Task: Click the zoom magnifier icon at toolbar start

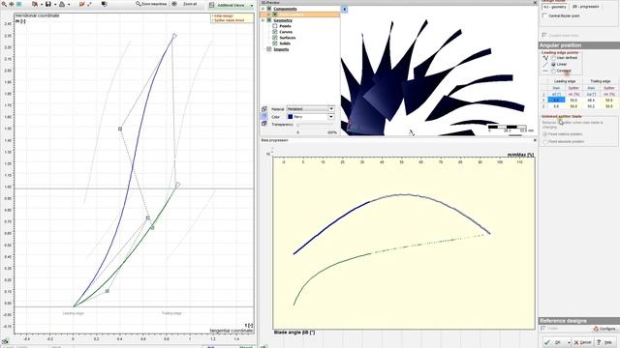Action: pos(4,4)
